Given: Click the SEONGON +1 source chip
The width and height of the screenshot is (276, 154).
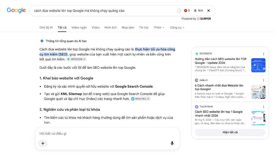Looking at the screenshot, I should click(76, 59).
